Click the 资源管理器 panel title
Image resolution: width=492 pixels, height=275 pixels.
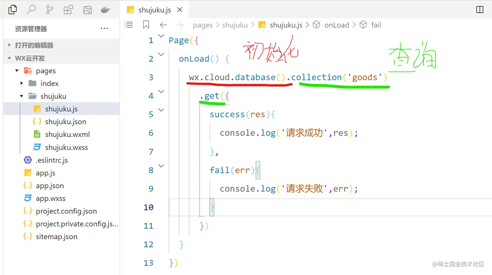(31, 29)
